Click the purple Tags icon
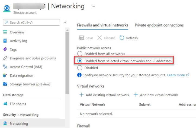Screen dimensions: 196x128 click(x=5, y=50)
